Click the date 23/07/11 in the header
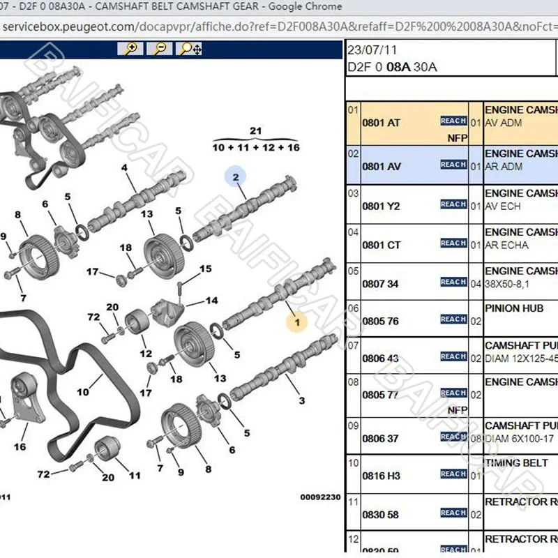The height and width of the screenshot is (558, 558). coord(372,50)
